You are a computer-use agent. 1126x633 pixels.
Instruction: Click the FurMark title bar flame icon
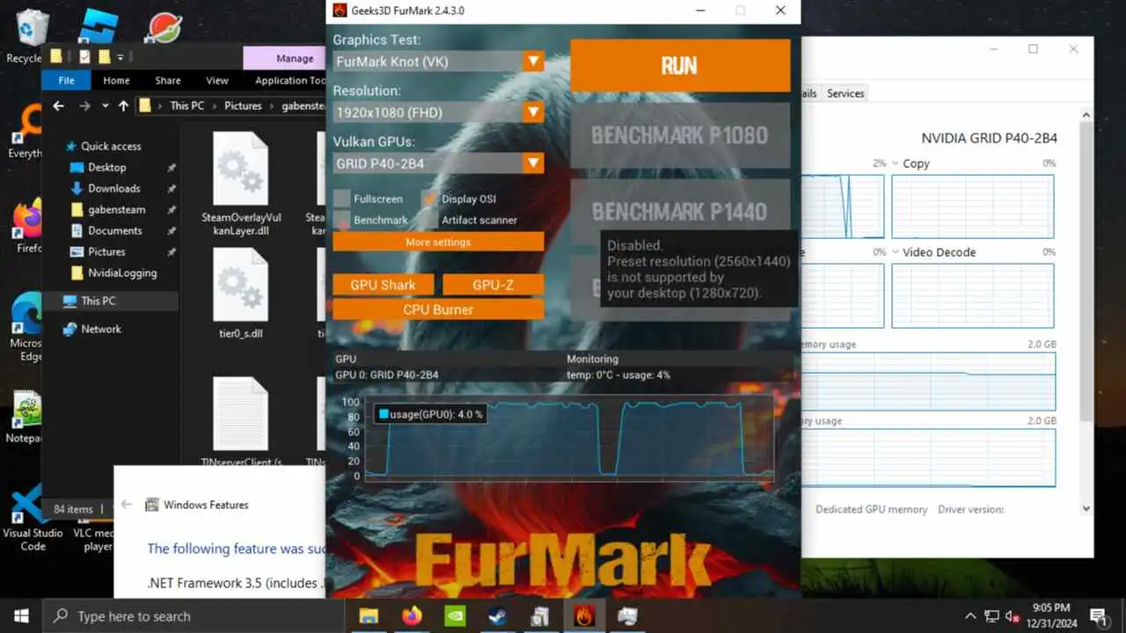click(340, 11)
